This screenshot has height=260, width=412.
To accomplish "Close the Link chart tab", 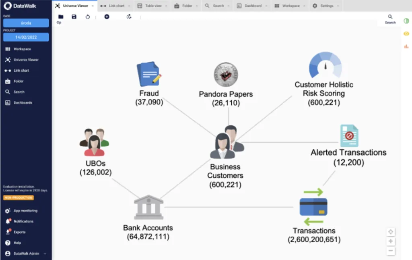I will [129, 6].
